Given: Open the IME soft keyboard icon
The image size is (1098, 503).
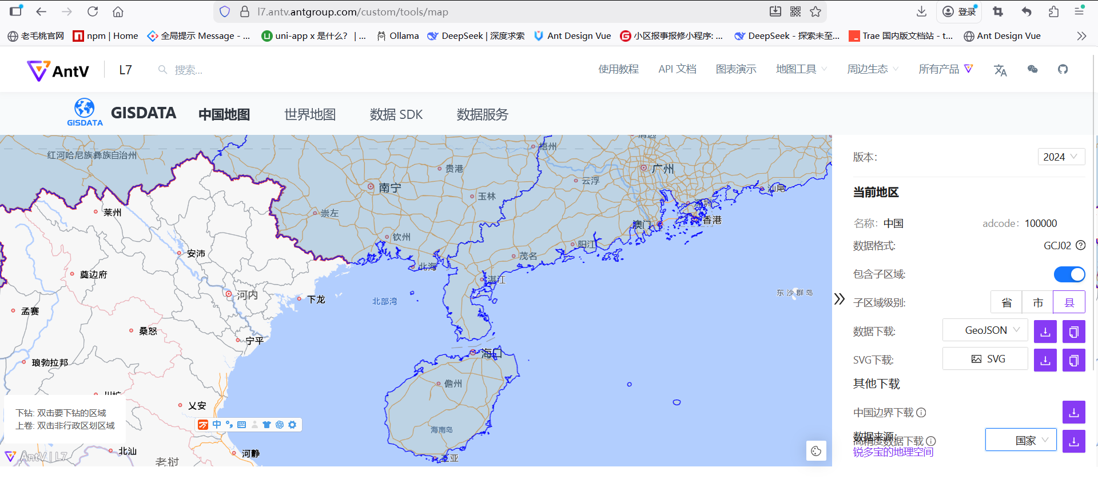Looking at the screenshot, I should [x=242, y=425].
